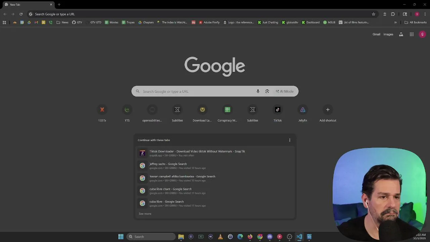
Task: Open the Just Chatting bookmark
Action: coord(268,23)
